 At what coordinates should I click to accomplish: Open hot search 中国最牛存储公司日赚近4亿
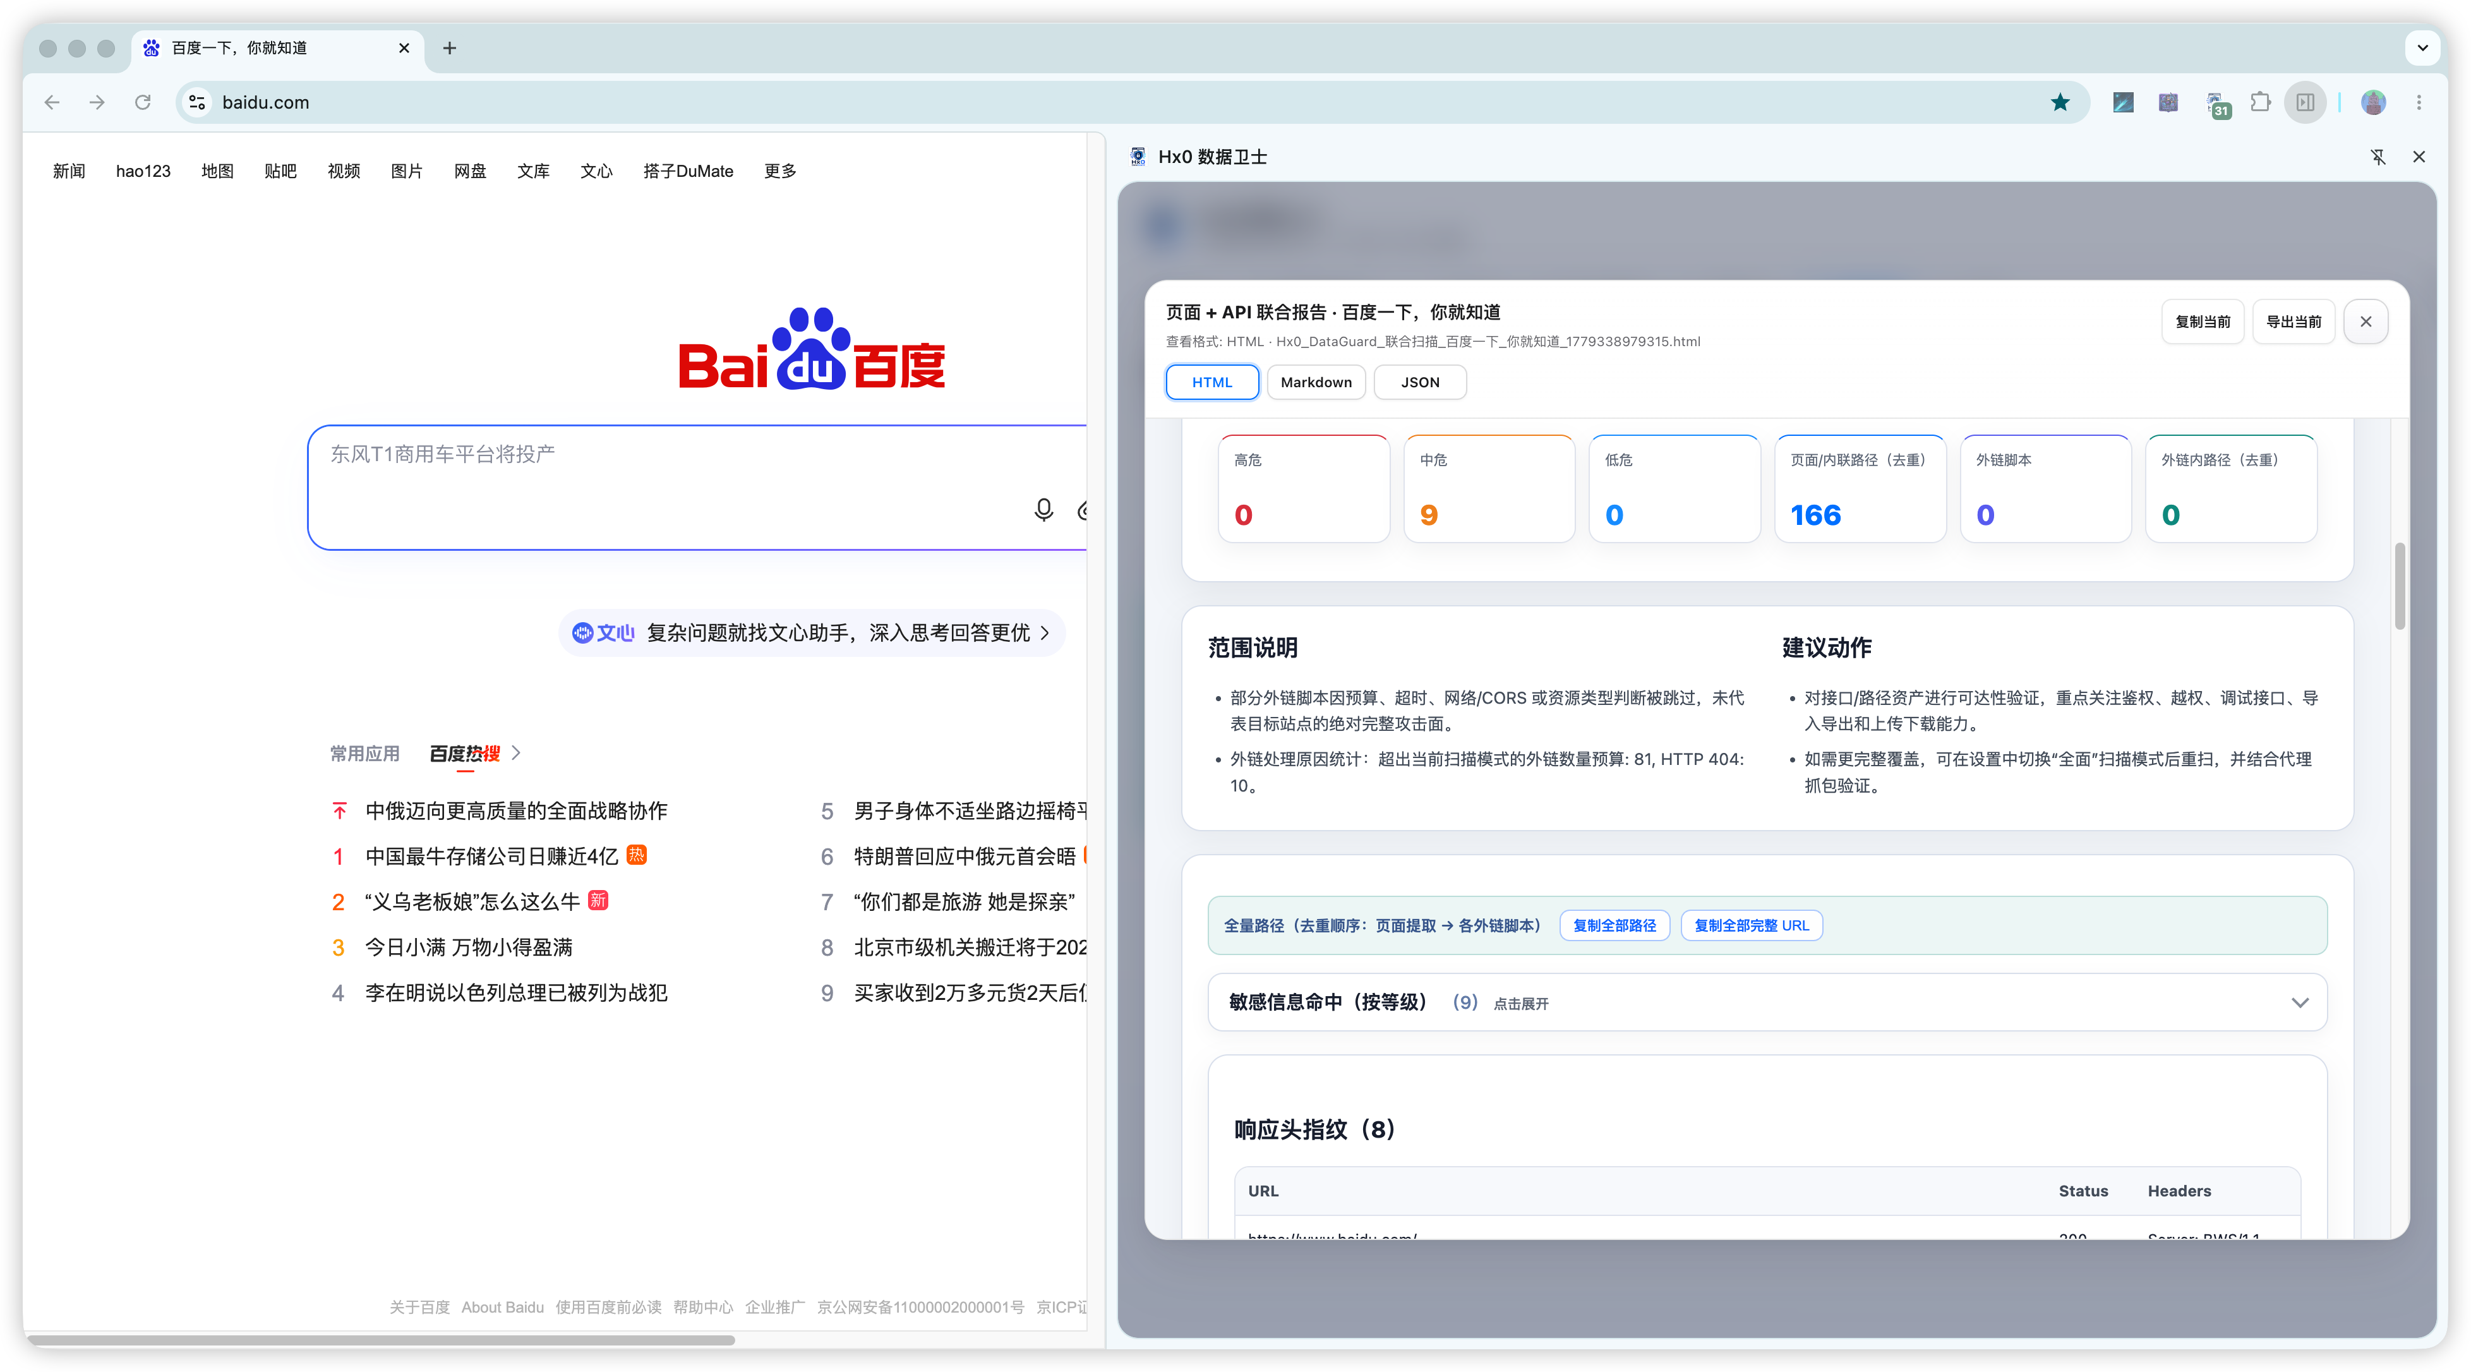click(491, 856)
